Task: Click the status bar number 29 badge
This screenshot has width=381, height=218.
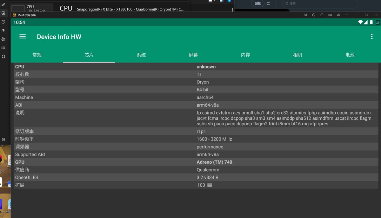Action: point(378,23)
